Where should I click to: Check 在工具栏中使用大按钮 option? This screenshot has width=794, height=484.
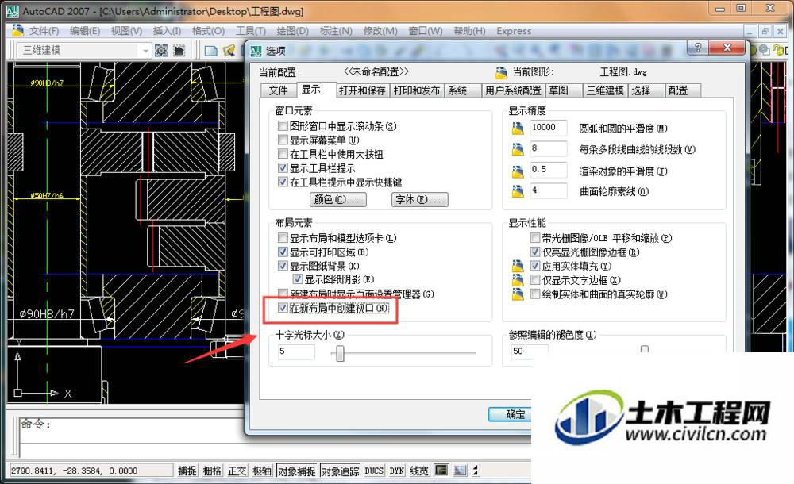pos(283,154)
